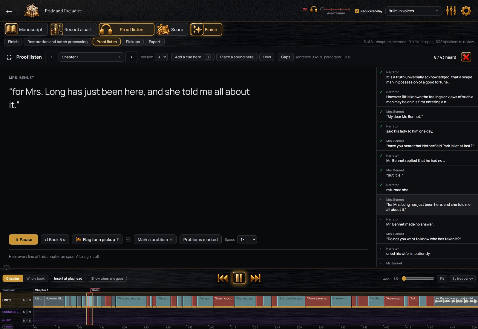This screenshot has width=478, height=329.
Task: Solo the Sound Effects track
Action: [30, 312]
